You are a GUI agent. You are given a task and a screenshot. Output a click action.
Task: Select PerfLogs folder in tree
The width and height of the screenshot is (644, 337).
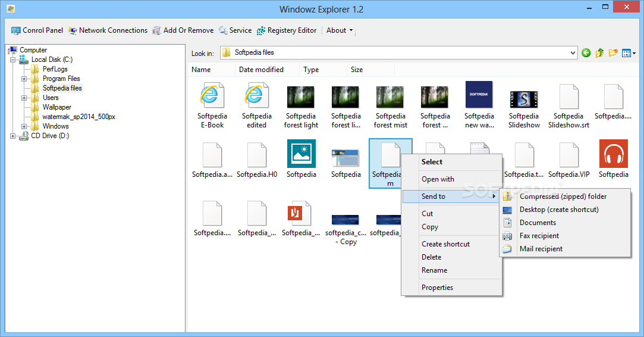click(x=55, y=69)
